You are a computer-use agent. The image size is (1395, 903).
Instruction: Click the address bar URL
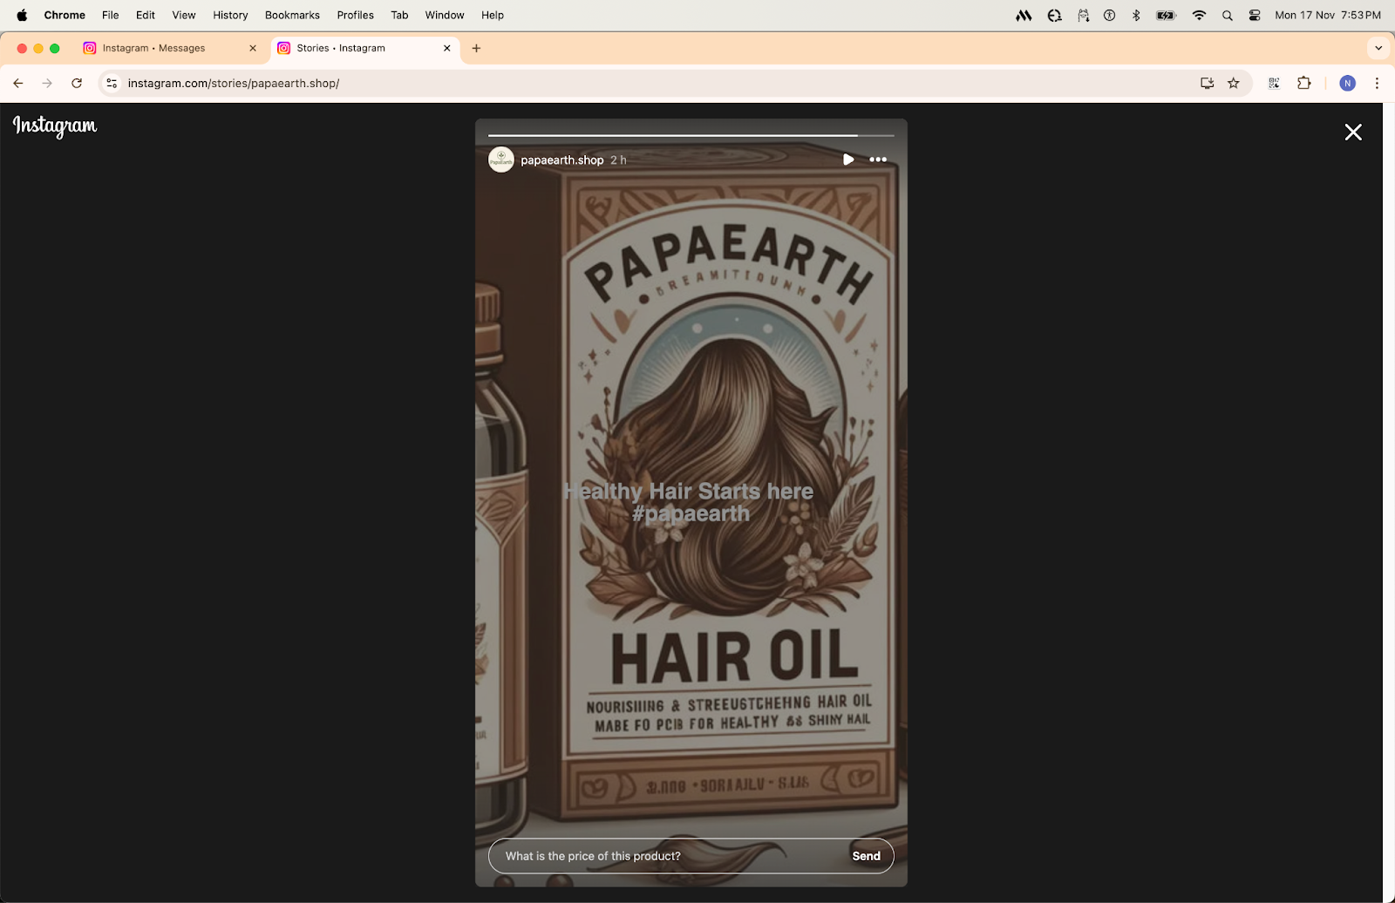pos(234,84)
